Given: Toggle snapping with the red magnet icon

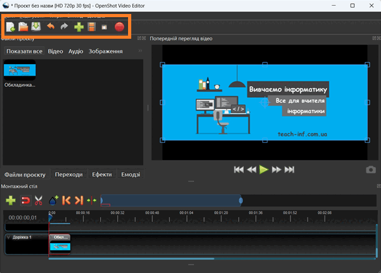Looking at the screenshot, I should (25, 201).
